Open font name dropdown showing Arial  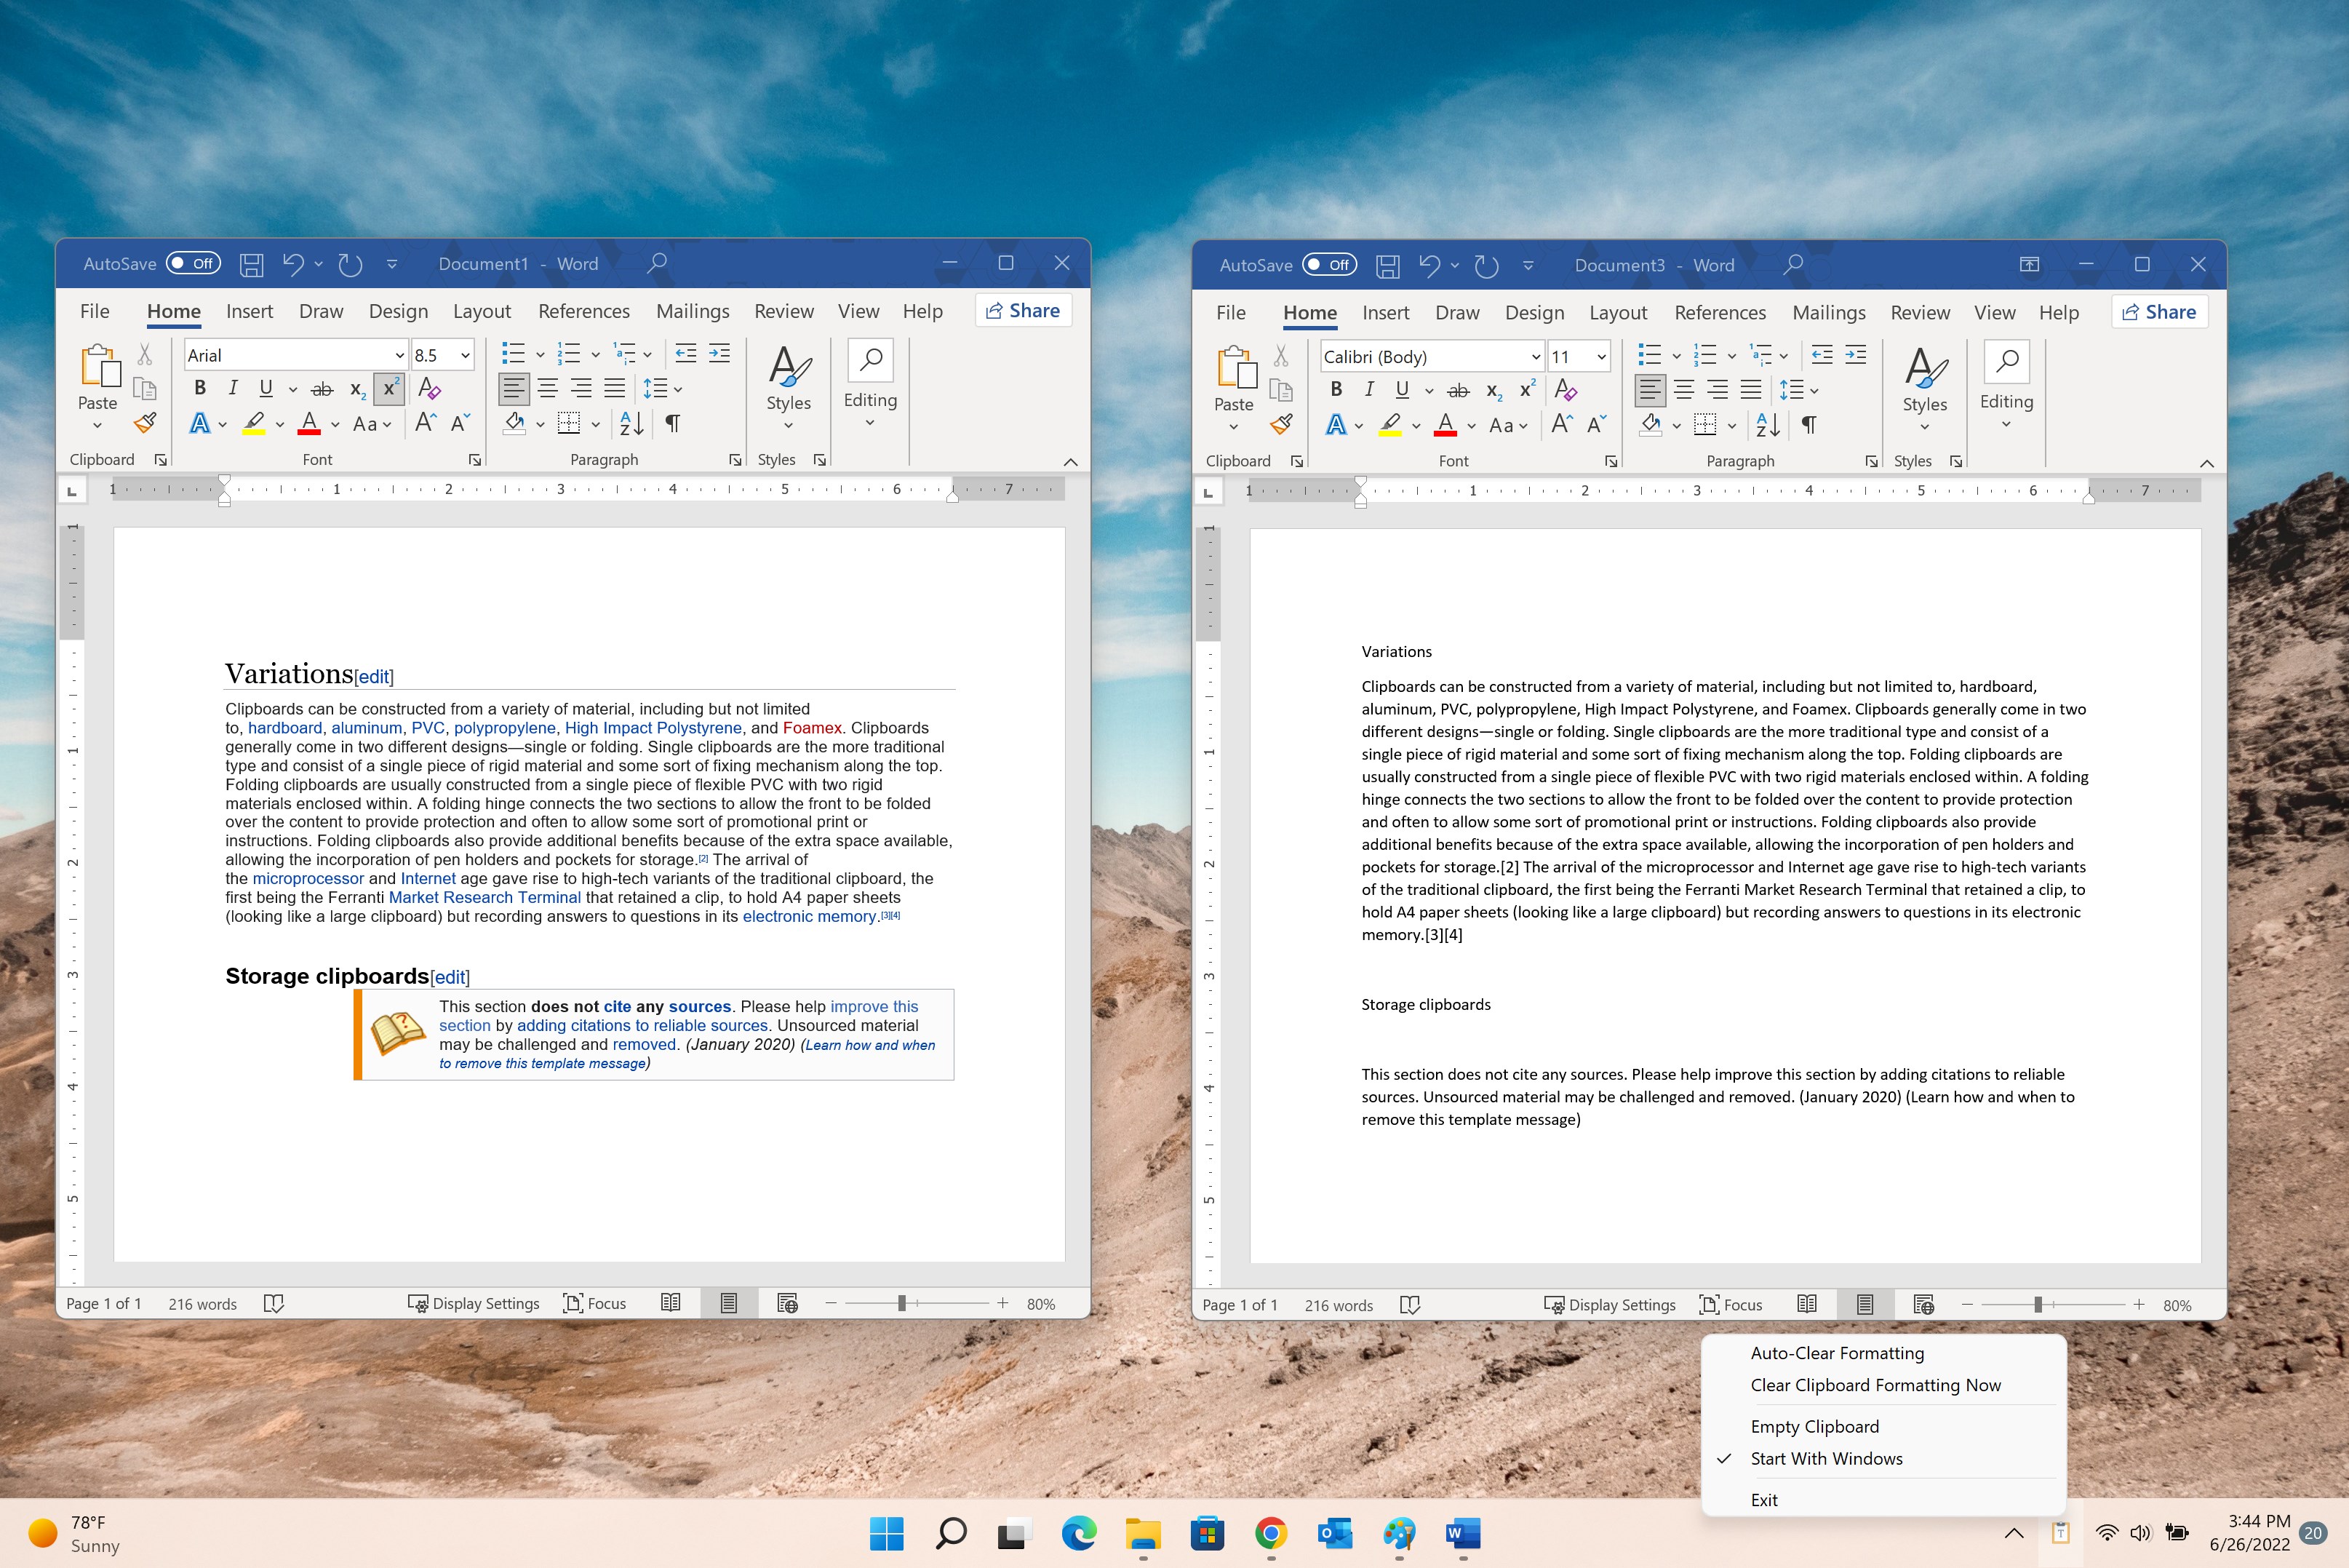click(x=296, y=355)
